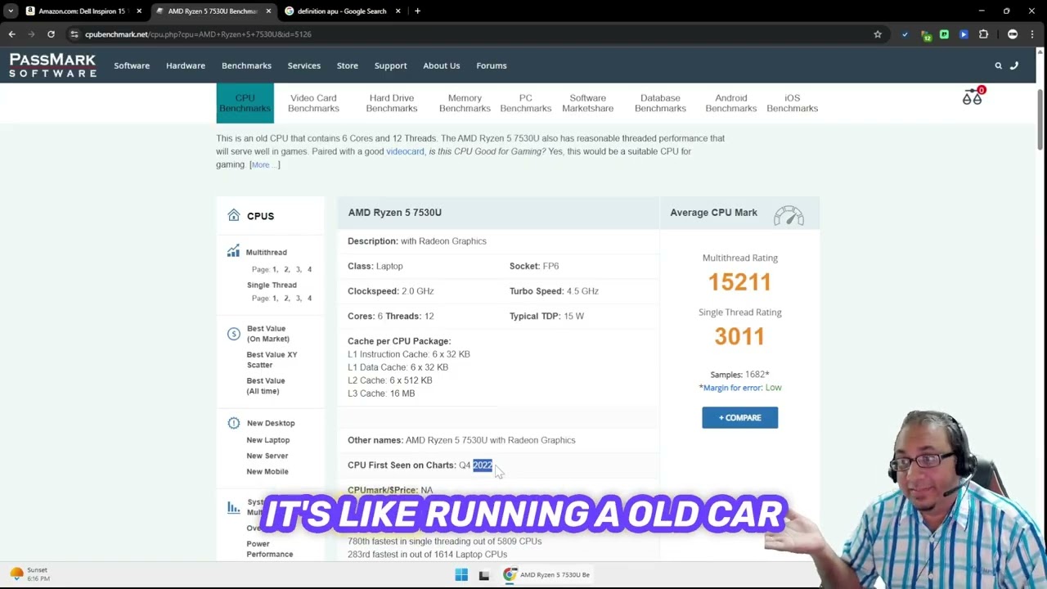Click the blue checkmark extension icon

[x=905, y=34]
